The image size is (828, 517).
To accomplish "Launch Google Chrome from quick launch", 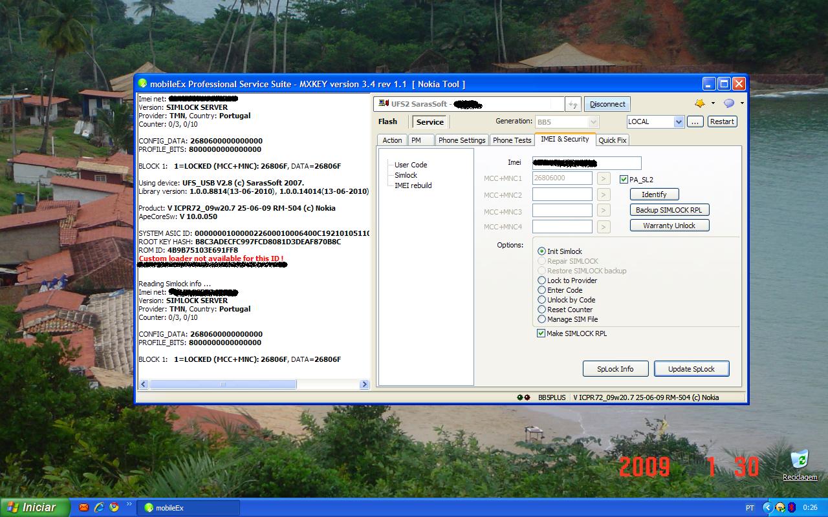I will (x=114, y=507).
